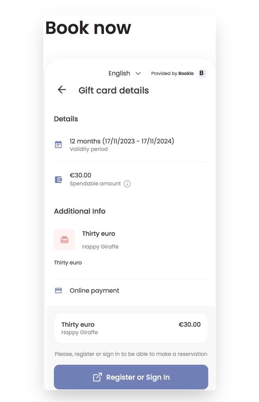259x402 pixels.
Task: Collapse the Details section header
Action: (x=66, y=119)
